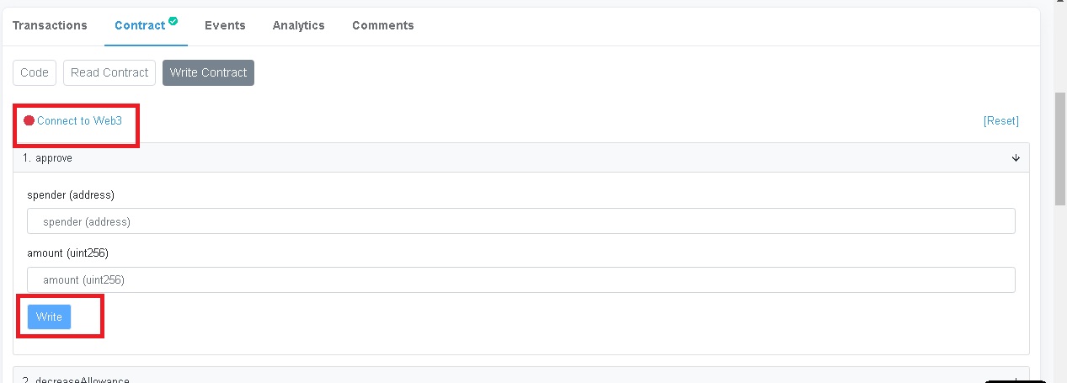Open the Analytics tab

(298, 25)
